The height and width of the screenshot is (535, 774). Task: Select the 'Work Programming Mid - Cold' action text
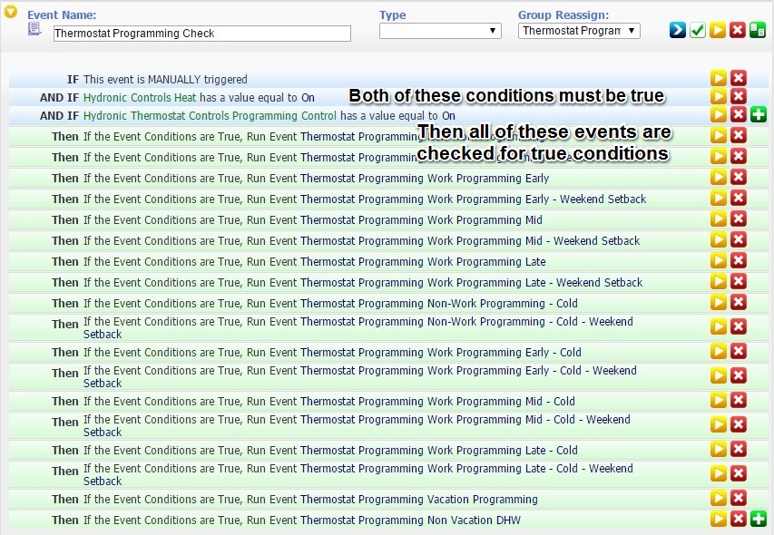pyautogui.click(x=501, y=402)
